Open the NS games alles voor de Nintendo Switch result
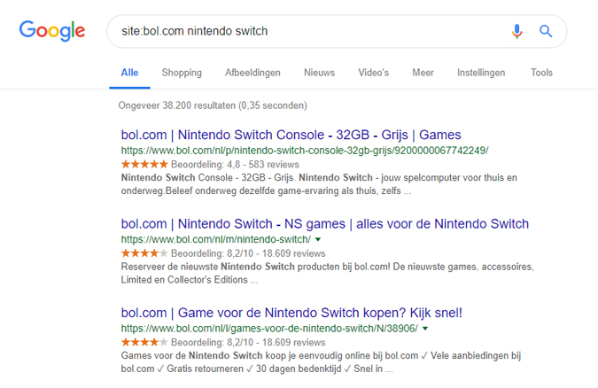The height and width of the screenshot is (388, 598). click(325, 223)
